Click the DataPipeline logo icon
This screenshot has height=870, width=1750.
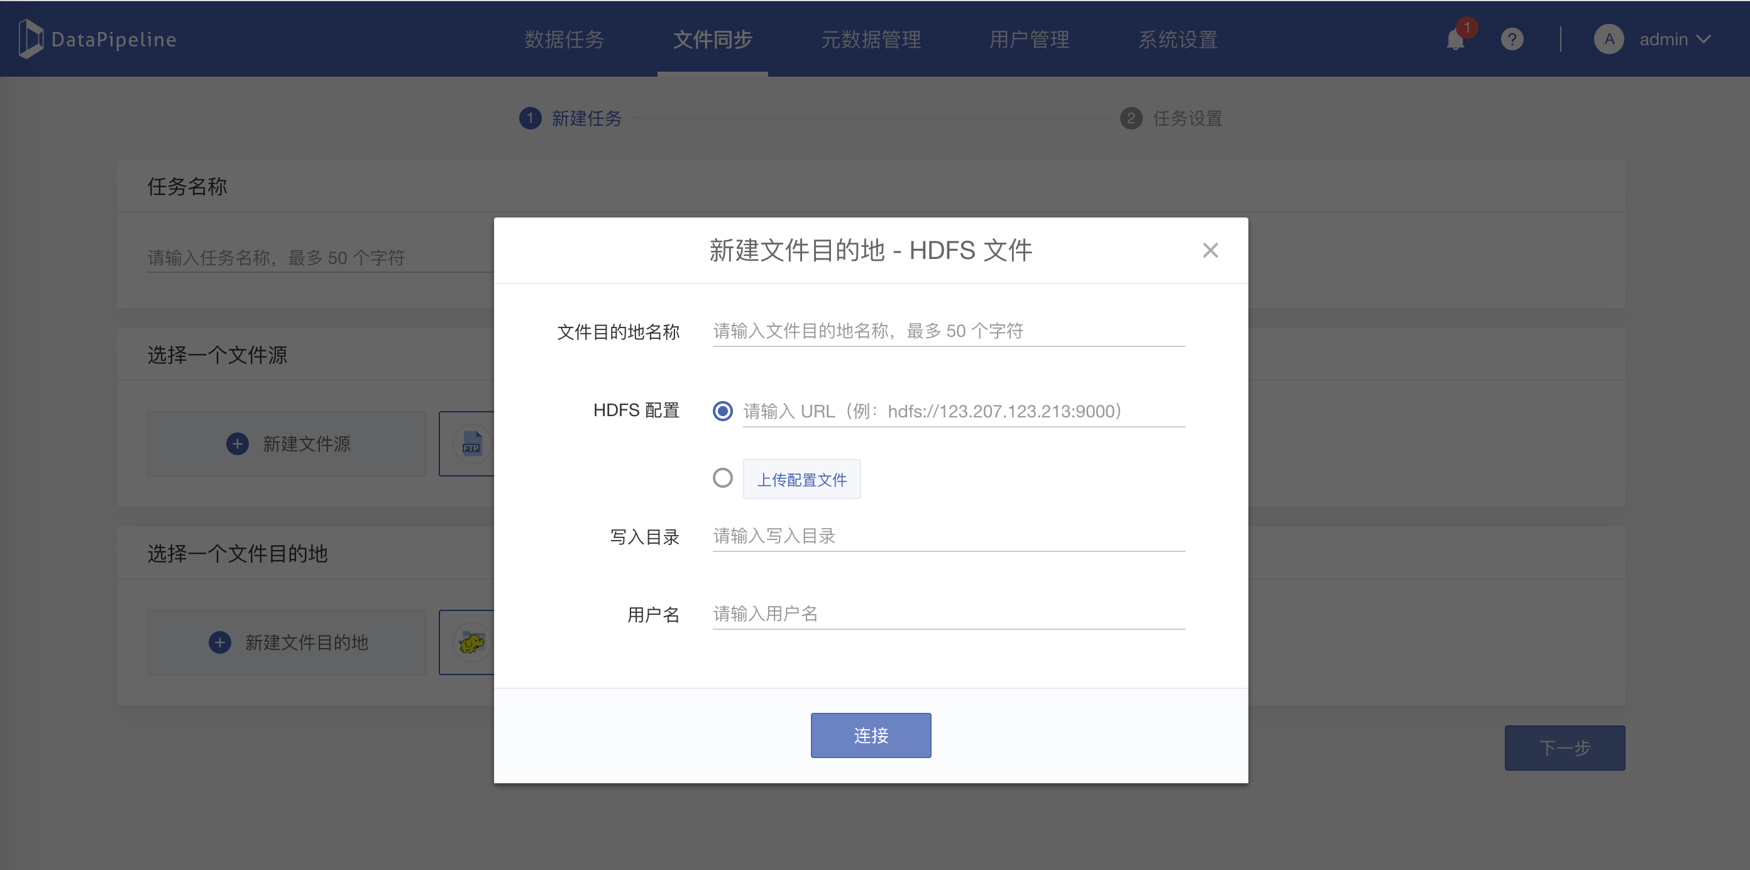31,39
